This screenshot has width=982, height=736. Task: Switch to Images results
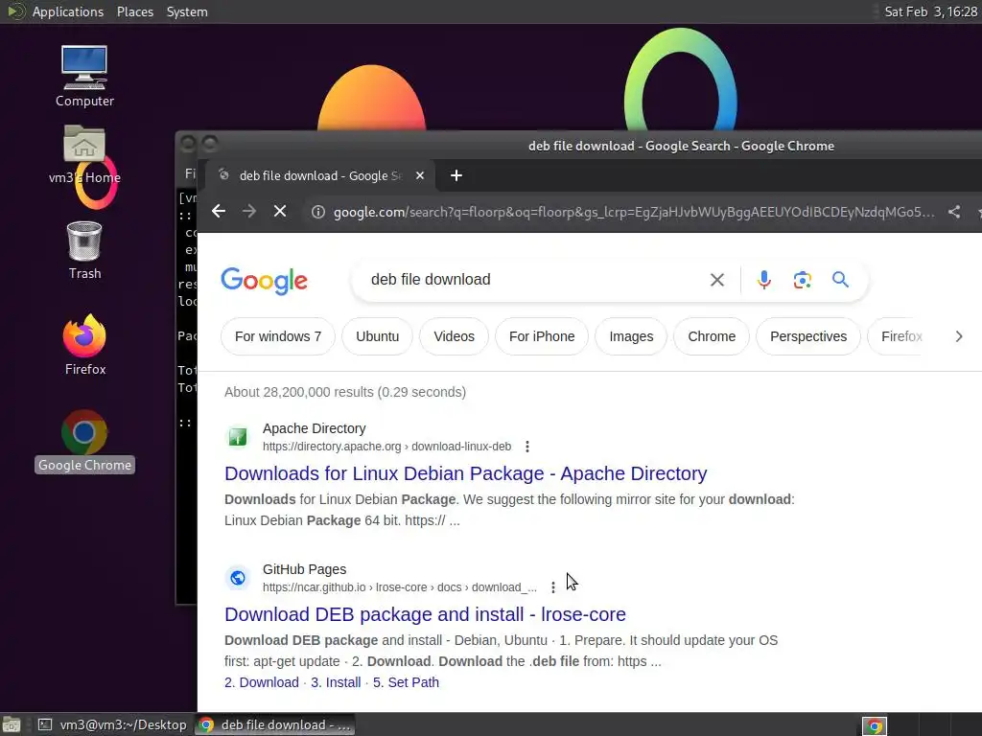pos(631,336)
